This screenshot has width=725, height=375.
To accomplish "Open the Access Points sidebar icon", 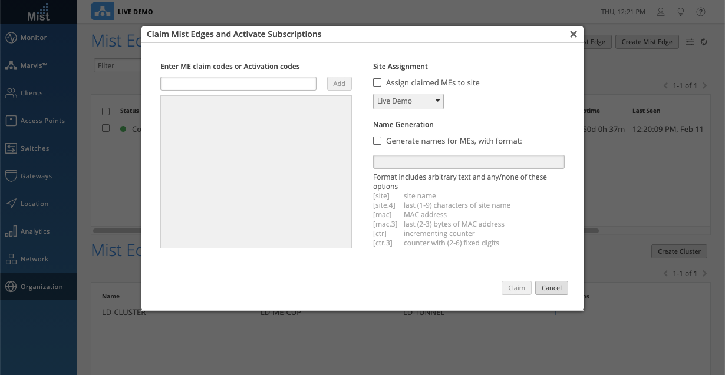I will pyautogui.click(x=11, y=121).
